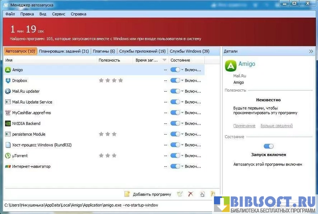The image size is (318, 214).
Task: Open the Сервис menu
Action: pyautogui.click(x=58, y=14)
